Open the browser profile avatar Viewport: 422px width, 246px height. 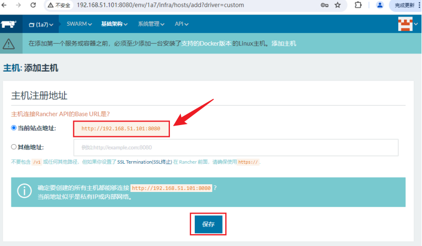point(380,5)
